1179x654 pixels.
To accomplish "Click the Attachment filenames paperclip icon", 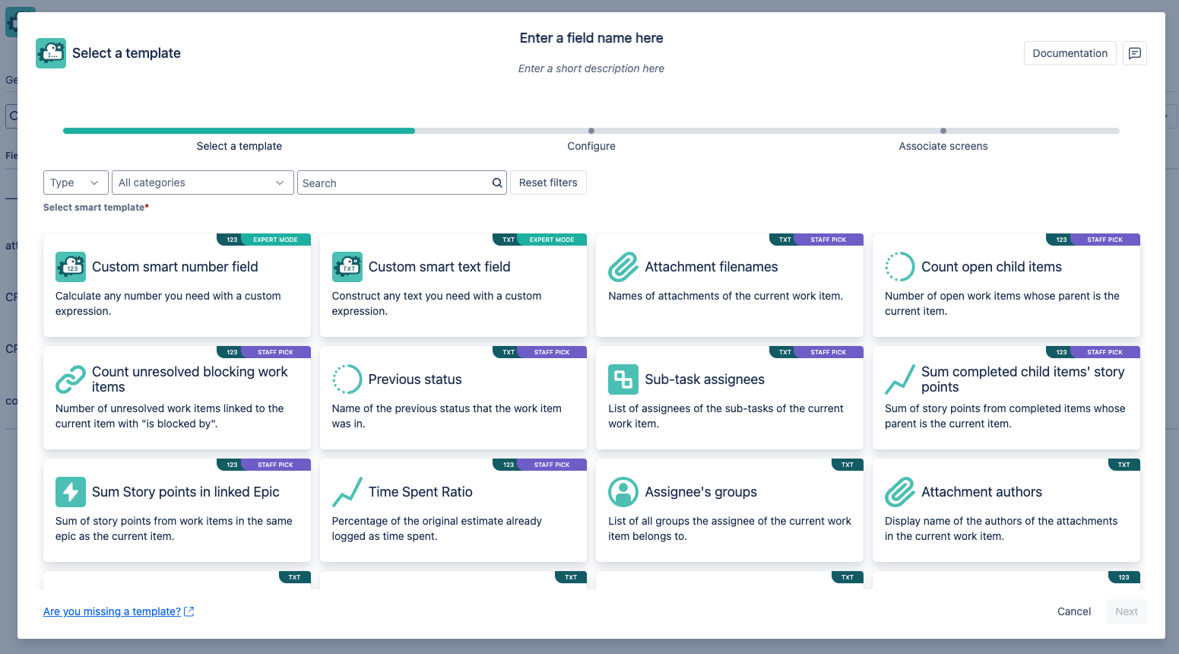I will point(623,267).
